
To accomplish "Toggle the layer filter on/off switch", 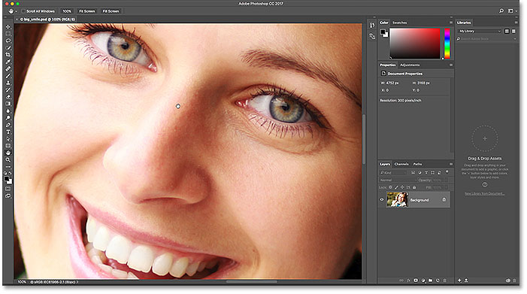I will point(447,172).
